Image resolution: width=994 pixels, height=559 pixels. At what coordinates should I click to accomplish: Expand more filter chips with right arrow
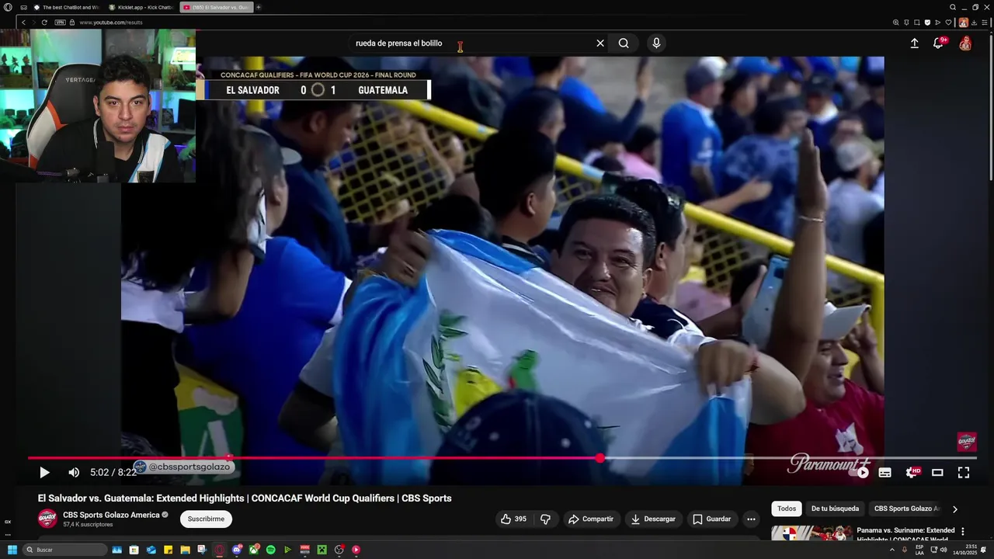click(x=955, y=509)
